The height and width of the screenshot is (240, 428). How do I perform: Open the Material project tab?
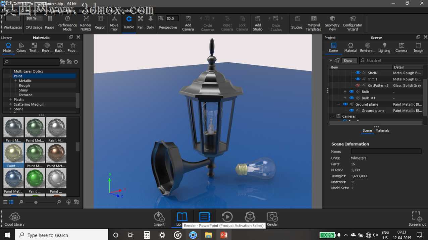pos(351,48)
